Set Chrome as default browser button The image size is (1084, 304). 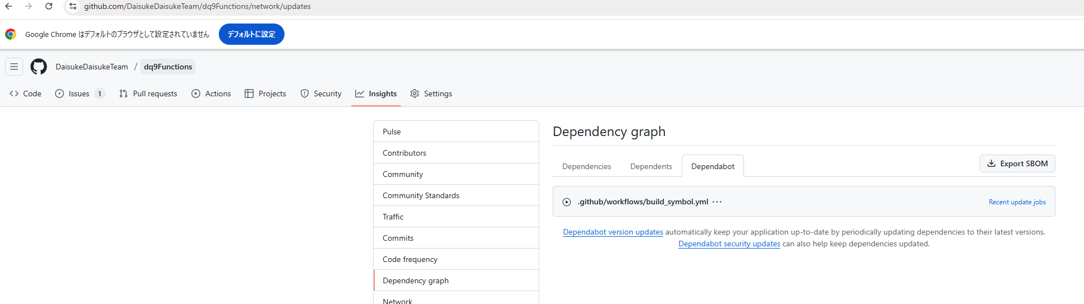click(251, 34)
